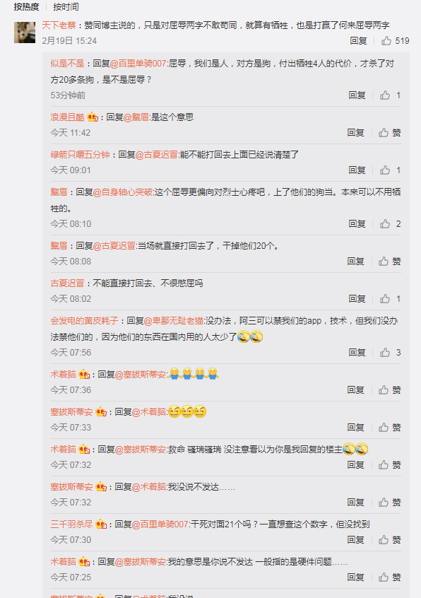Reply to 术着脑's 07:25 comment
The image size is (421, 598).
click(x=355, y=577)
